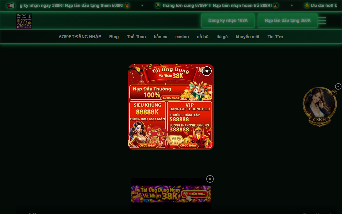Image resolution: width=342 pixels, height=214 pixels.
Task: Click Tải Ứng Dụng 38K popup header
Action: (170, 73)
